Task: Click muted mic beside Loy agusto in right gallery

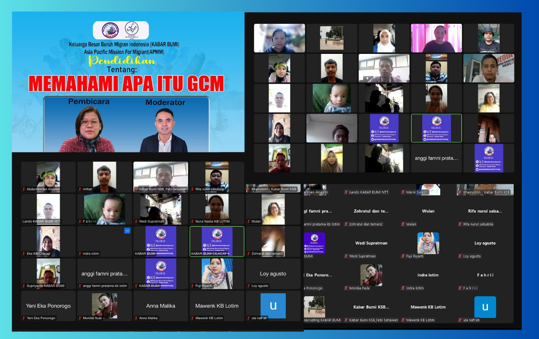Action: coord(460,256)
